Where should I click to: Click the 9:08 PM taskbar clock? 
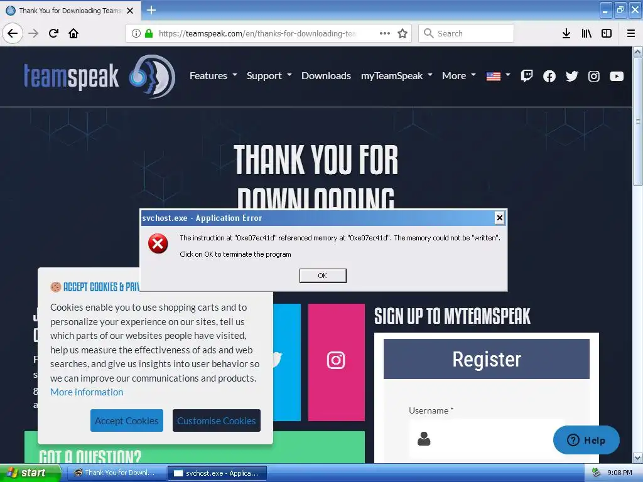point(619,473)
